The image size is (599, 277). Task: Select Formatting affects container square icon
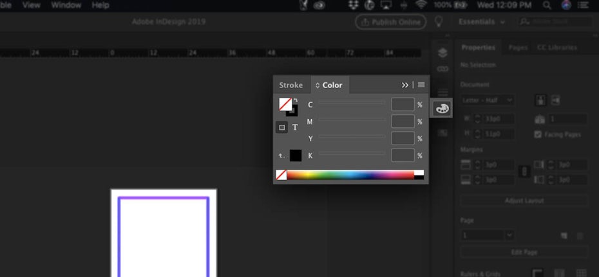pyautogui.click(x=282, y=127)
